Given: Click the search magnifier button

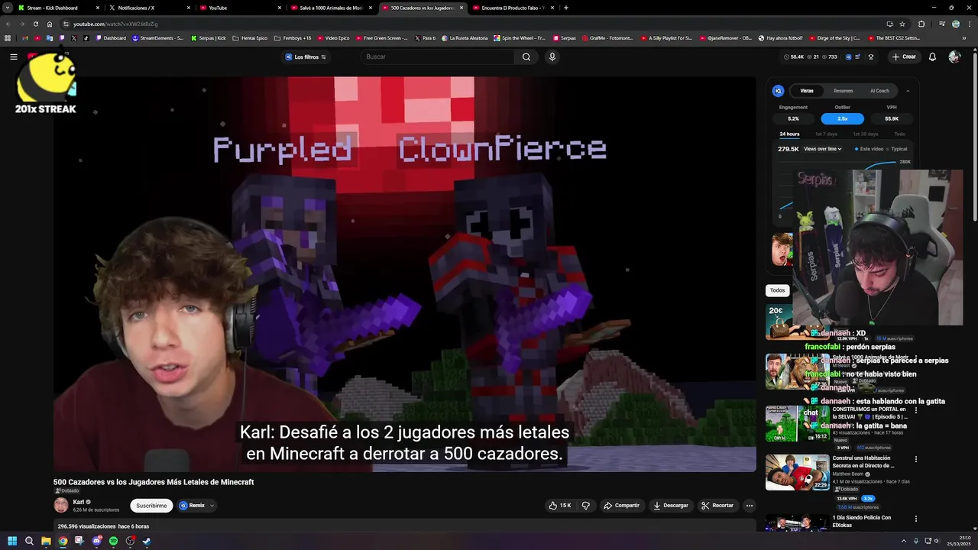Looking at the screenshot, I should pos(526,57).
